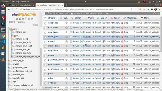Screen dimensions: 162x91
Task: Expand the blog database node
Action: pos(12,35)
